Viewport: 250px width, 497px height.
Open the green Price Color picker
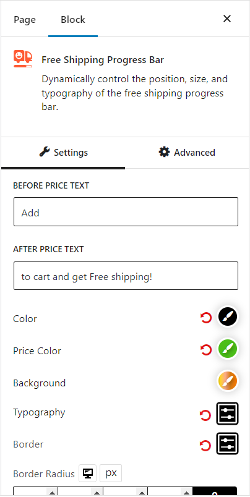pyautogui.click(x=228, y=349)
